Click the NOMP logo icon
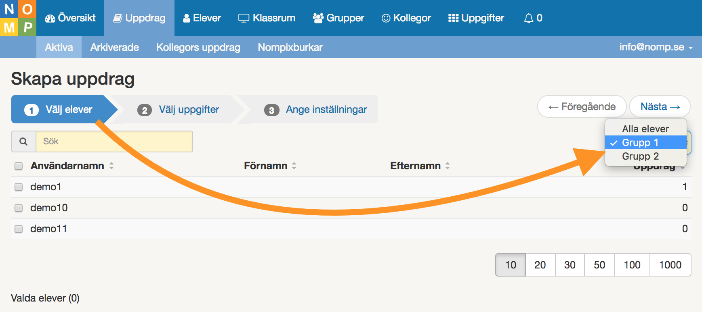 point(18,18)
